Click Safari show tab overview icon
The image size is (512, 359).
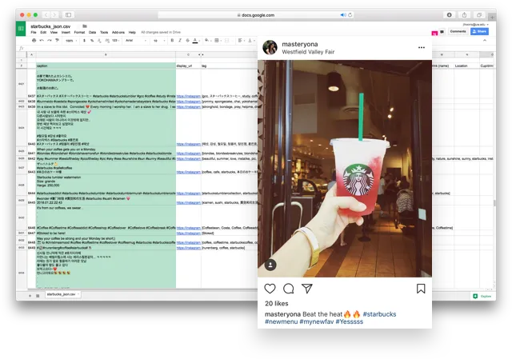[479, 14]
